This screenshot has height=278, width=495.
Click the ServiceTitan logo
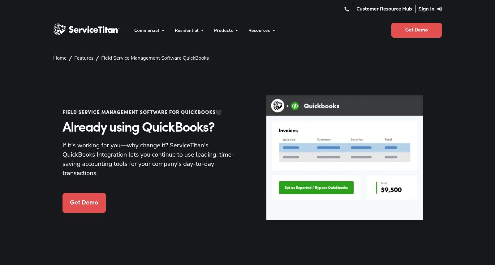click(86, 29)
